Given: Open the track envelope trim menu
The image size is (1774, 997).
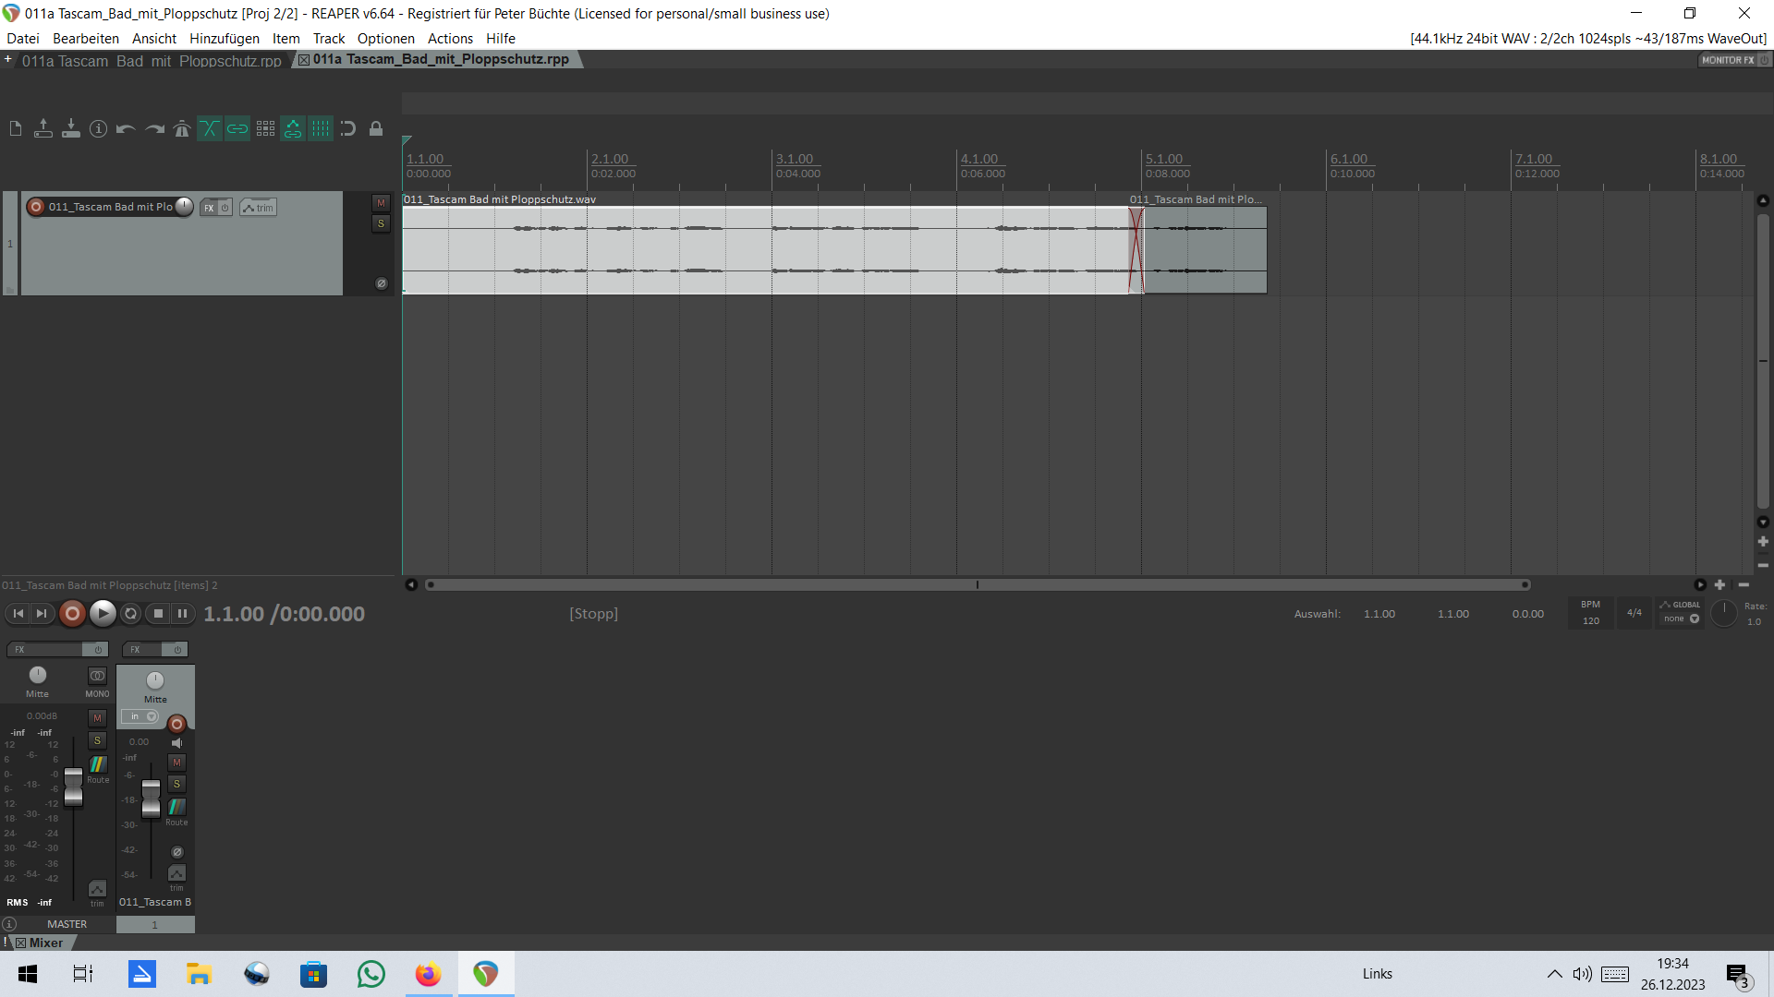Looking at the screenshot, I should click(258, 208).
